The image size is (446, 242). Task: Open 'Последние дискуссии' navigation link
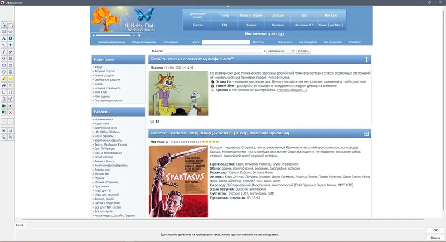[108, 100]
